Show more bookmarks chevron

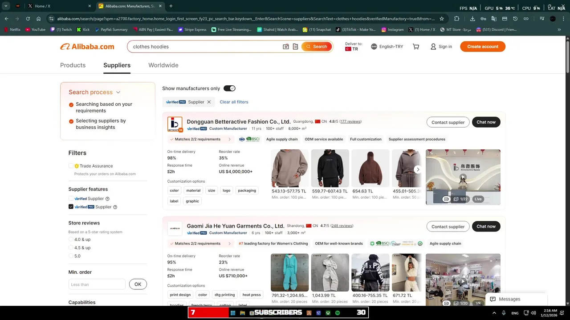[559, 30]
